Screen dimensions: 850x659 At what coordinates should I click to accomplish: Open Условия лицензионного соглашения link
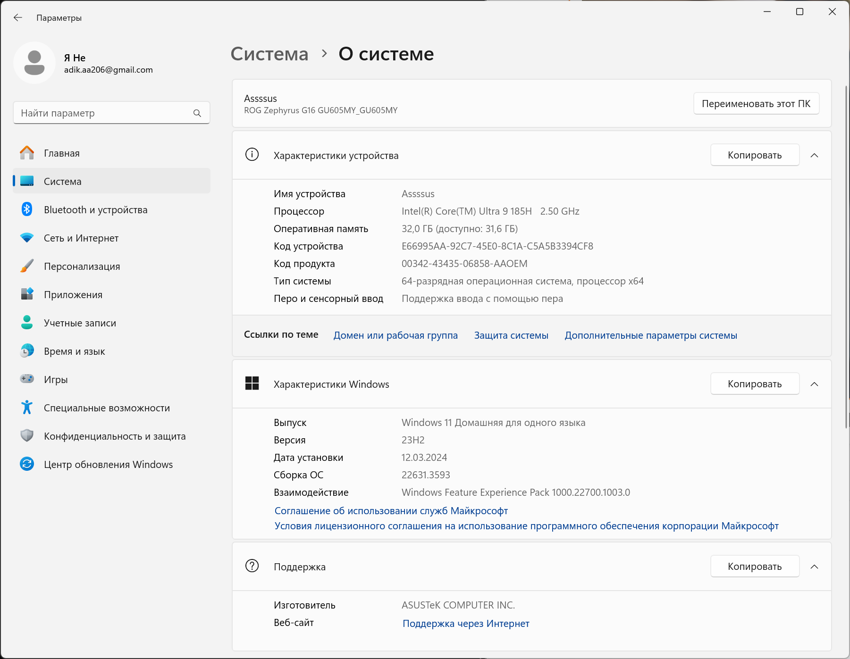[x=527, y=526]
